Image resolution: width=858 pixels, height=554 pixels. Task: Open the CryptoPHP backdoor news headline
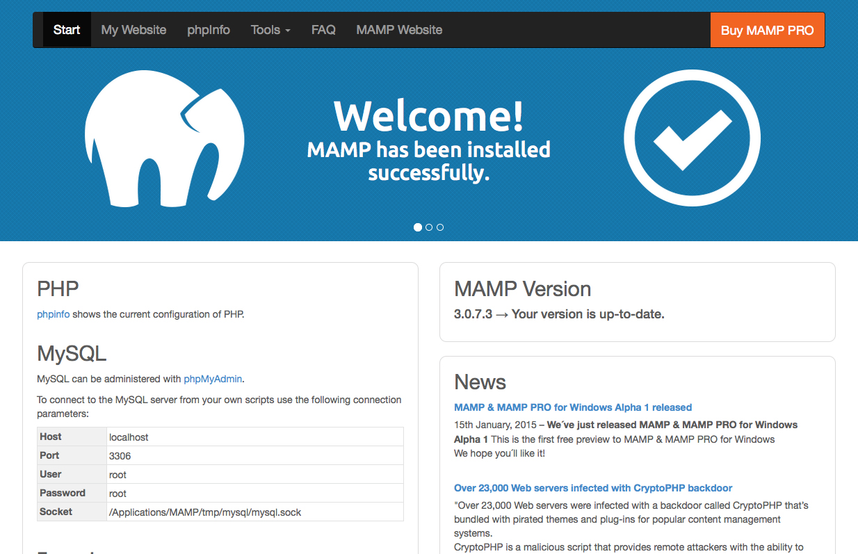click(x=593, y=488)
